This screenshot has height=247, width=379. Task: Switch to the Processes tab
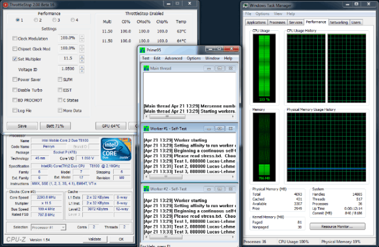coord(277,22)
